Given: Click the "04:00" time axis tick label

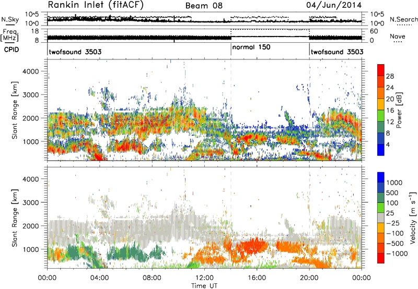Looking at the screenshot, I should (x=99, y=278).
